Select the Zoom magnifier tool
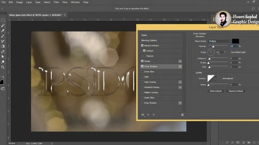 (3, 67)
